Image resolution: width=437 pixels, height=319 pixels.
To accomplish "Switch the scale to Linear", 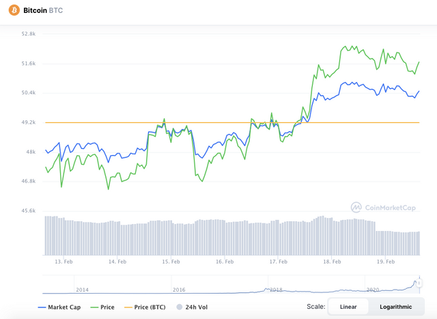I will 348,307.
